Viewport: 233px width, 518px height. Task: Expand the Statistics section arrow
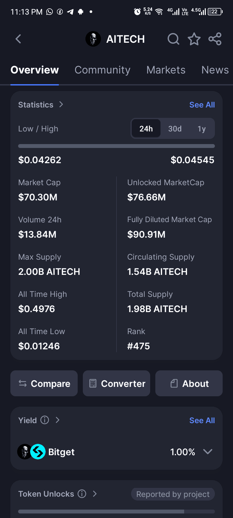pyautogui.click(x=61, y=105)
